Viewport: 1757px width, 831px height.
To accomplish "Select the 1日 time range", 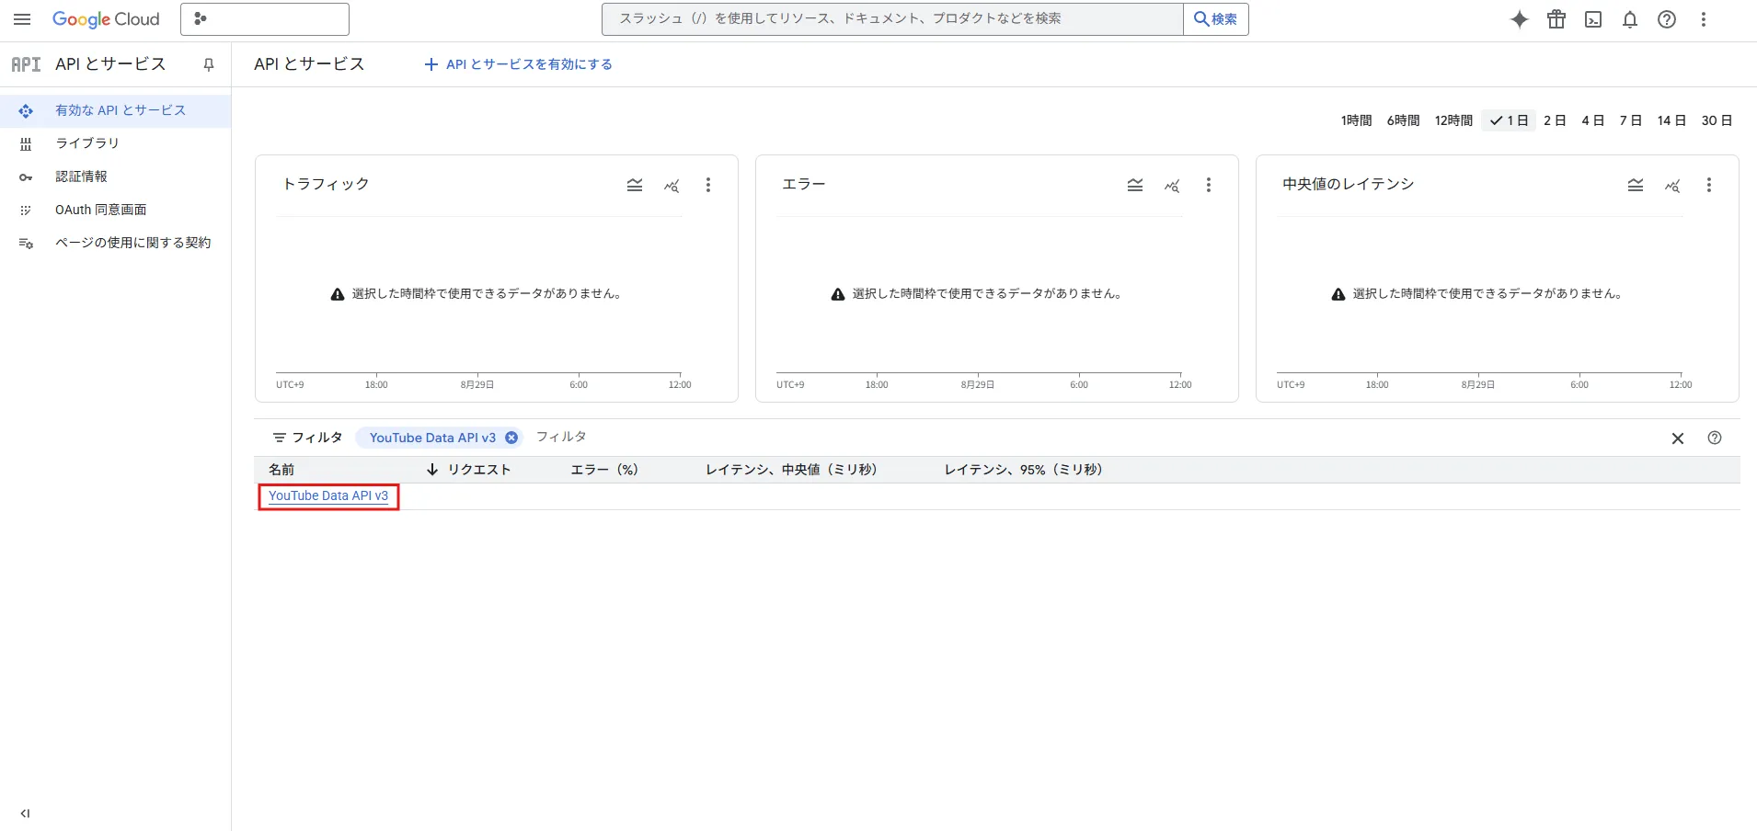I will tap(1509, 120).
